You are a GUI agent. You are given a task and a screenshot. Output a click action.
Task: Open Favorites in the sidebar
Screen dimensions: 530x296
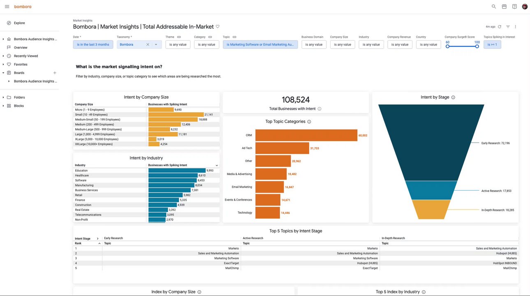(x=21, y=65)
